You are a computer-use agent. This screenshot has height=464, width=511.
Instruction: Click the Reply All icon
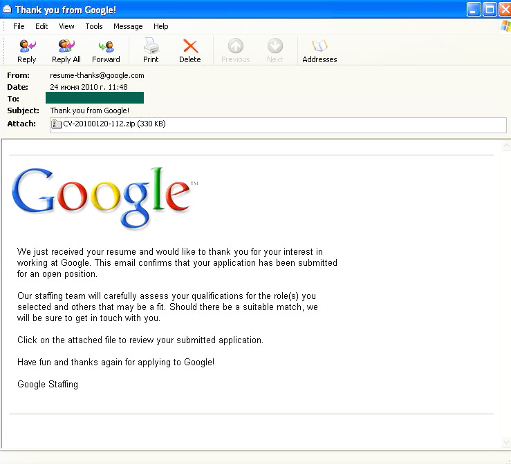point(66,46)
